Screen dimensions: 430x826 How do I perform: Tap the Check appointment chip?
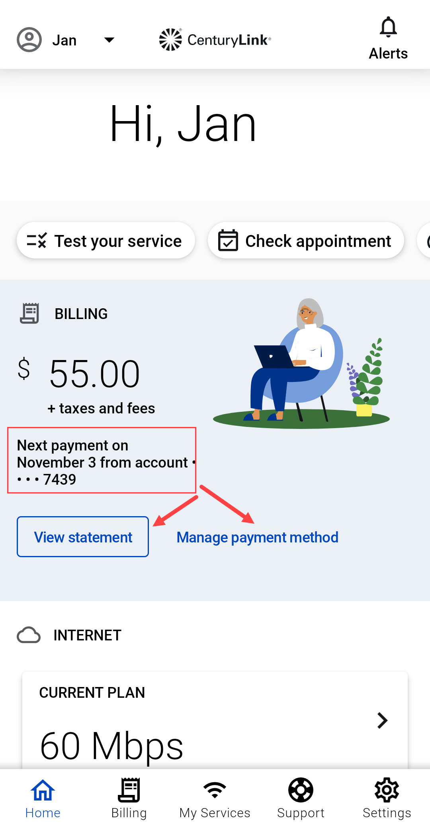coord(306,241)
